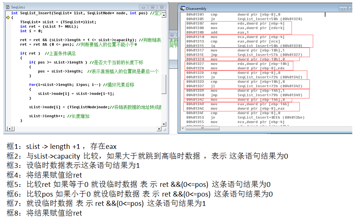Select the 'jl' instruction row at 00401337
Image resolution: width=362 pixels, height=223 pixels.
(244, 86)
